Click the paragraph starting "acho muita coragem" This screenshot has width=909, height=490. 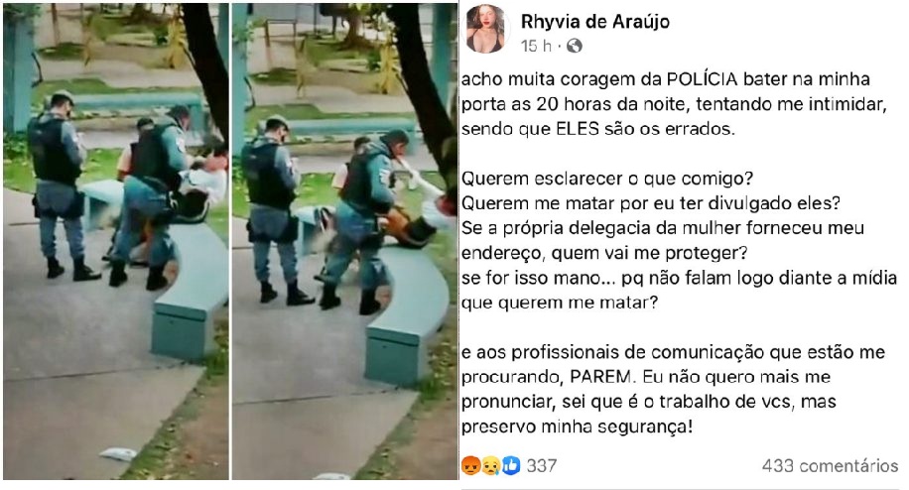pyautogui.click(x=674, y=104)
